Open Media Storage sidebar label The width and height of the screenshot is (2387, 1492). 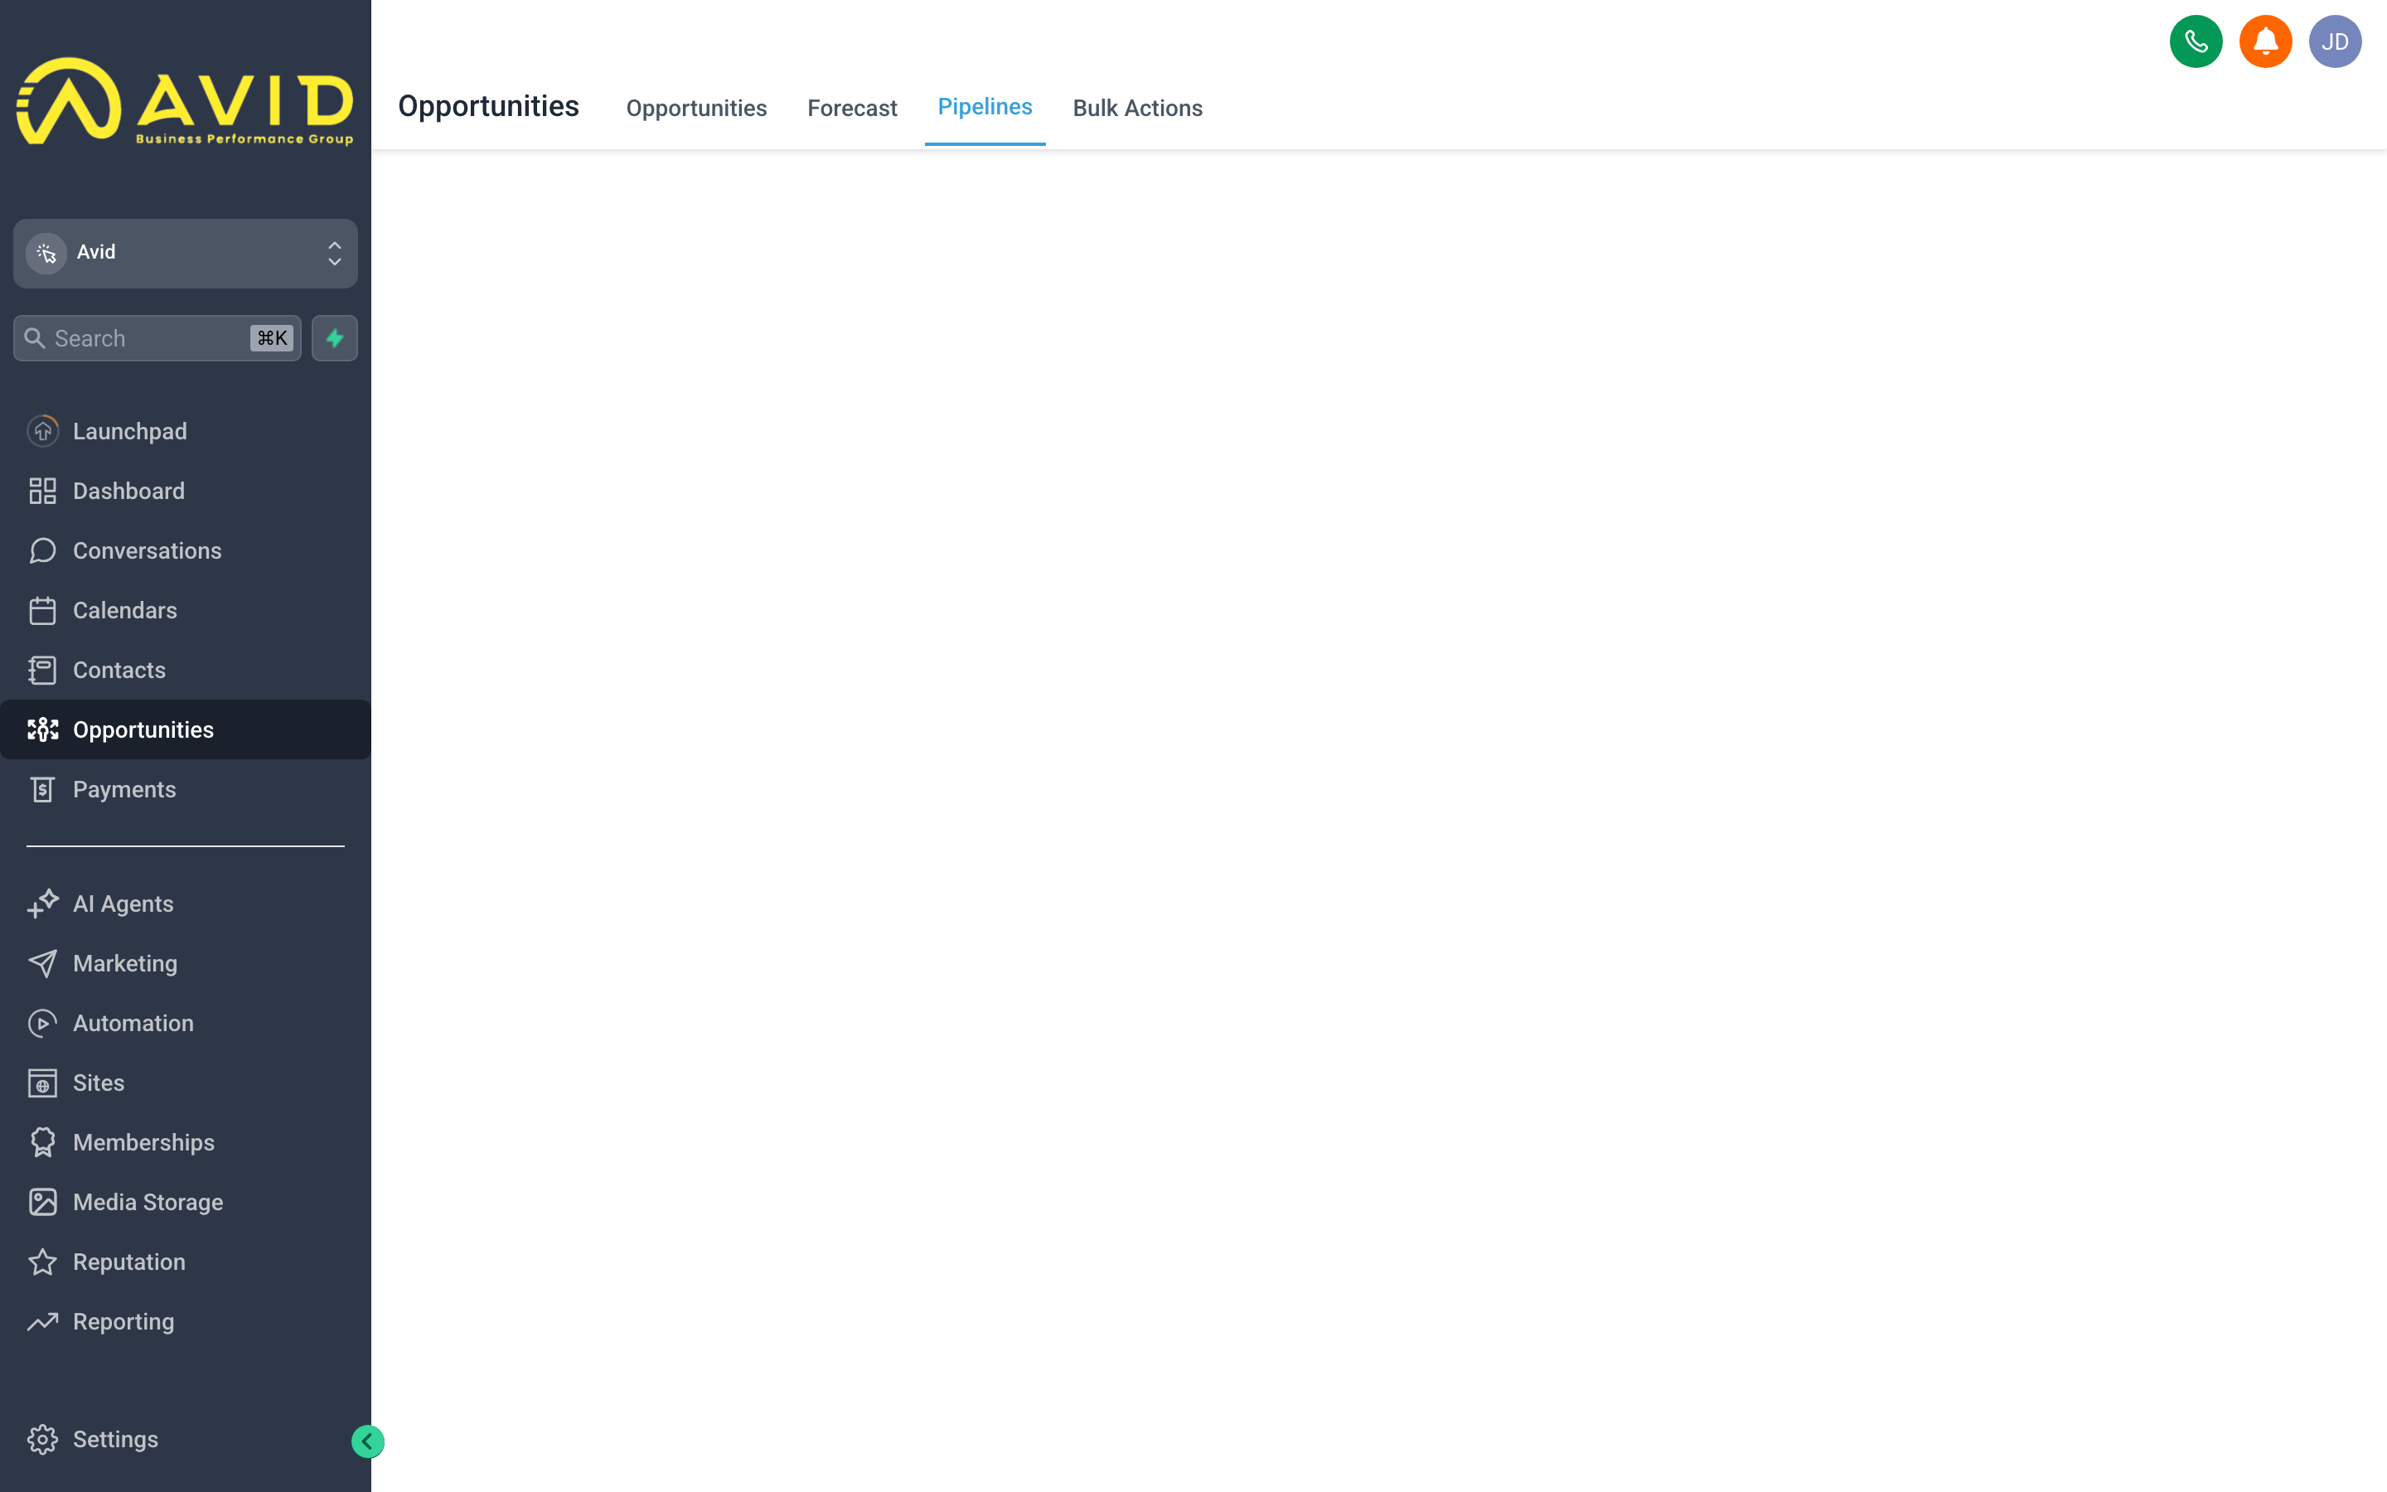click(148, 1202)
